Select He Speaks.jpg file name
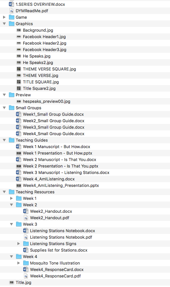 click(x=37, y=56)
